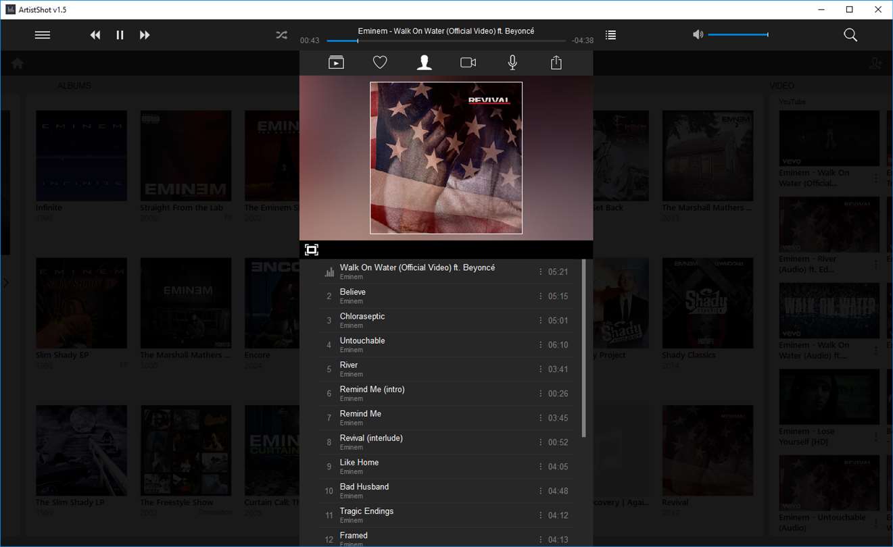Viewport: 893px width, 547px height.
Task: Open the hamburger menu
Action: tap(43, 35)
